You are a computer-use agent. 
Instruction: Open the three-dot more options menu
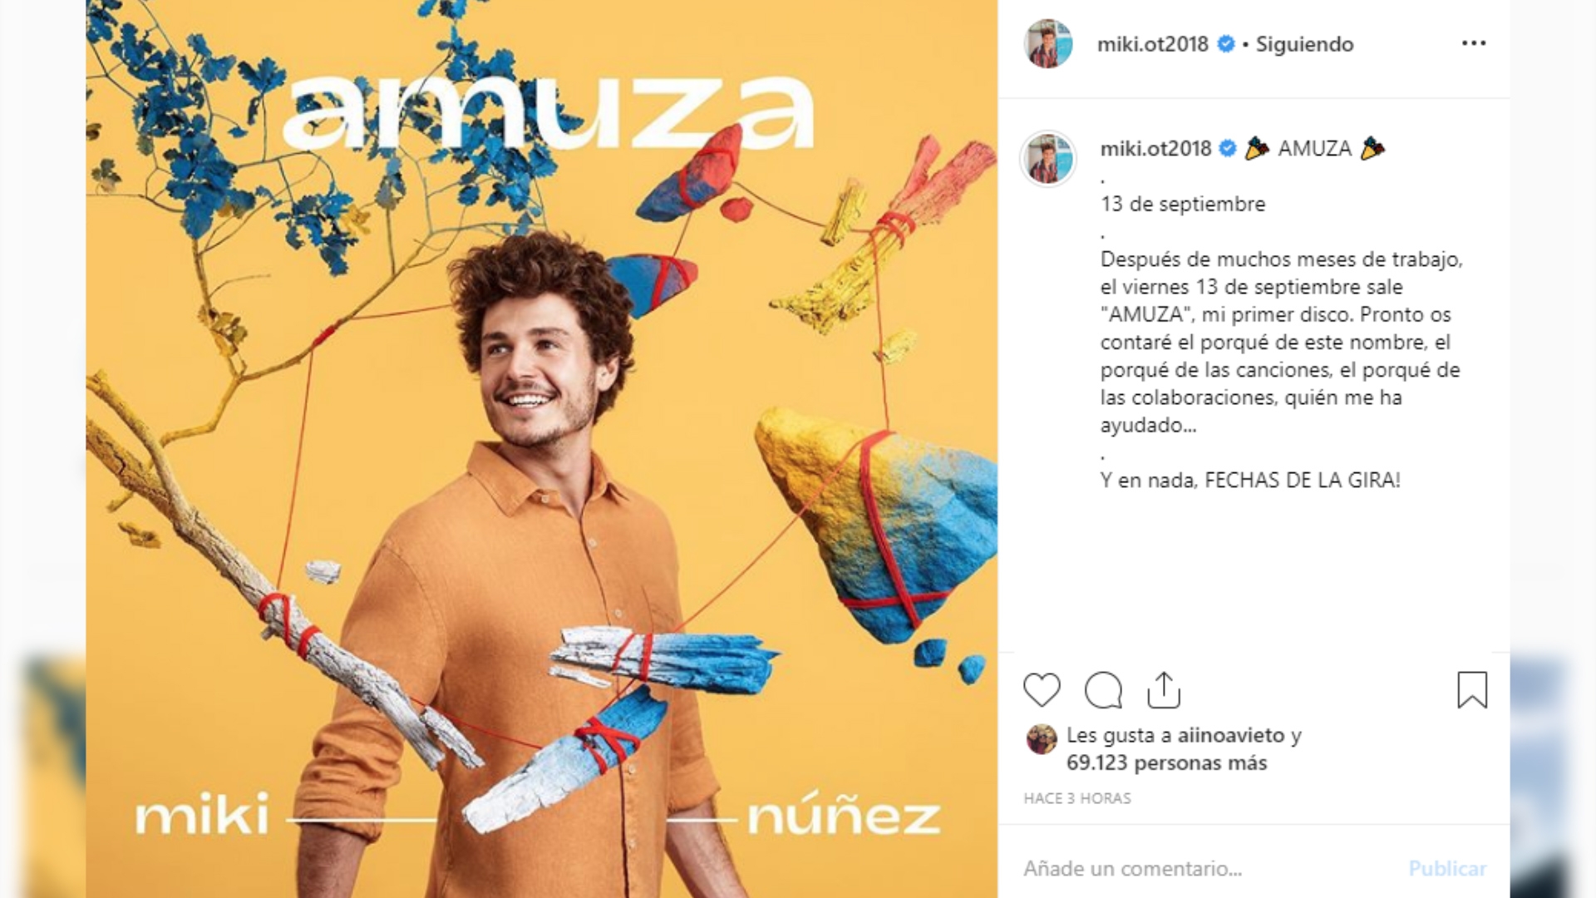(x=1474, y=43)
